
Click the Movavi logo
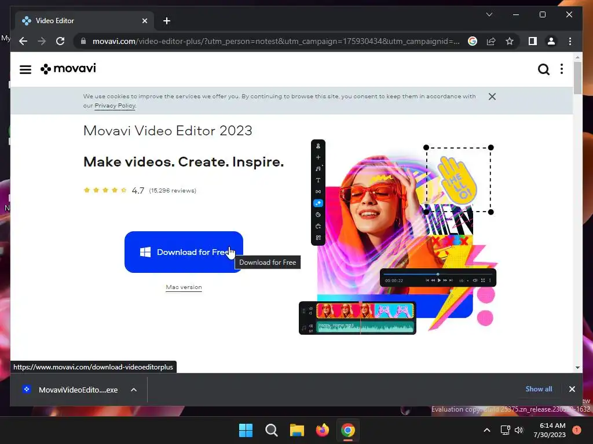tap(68, 69)
